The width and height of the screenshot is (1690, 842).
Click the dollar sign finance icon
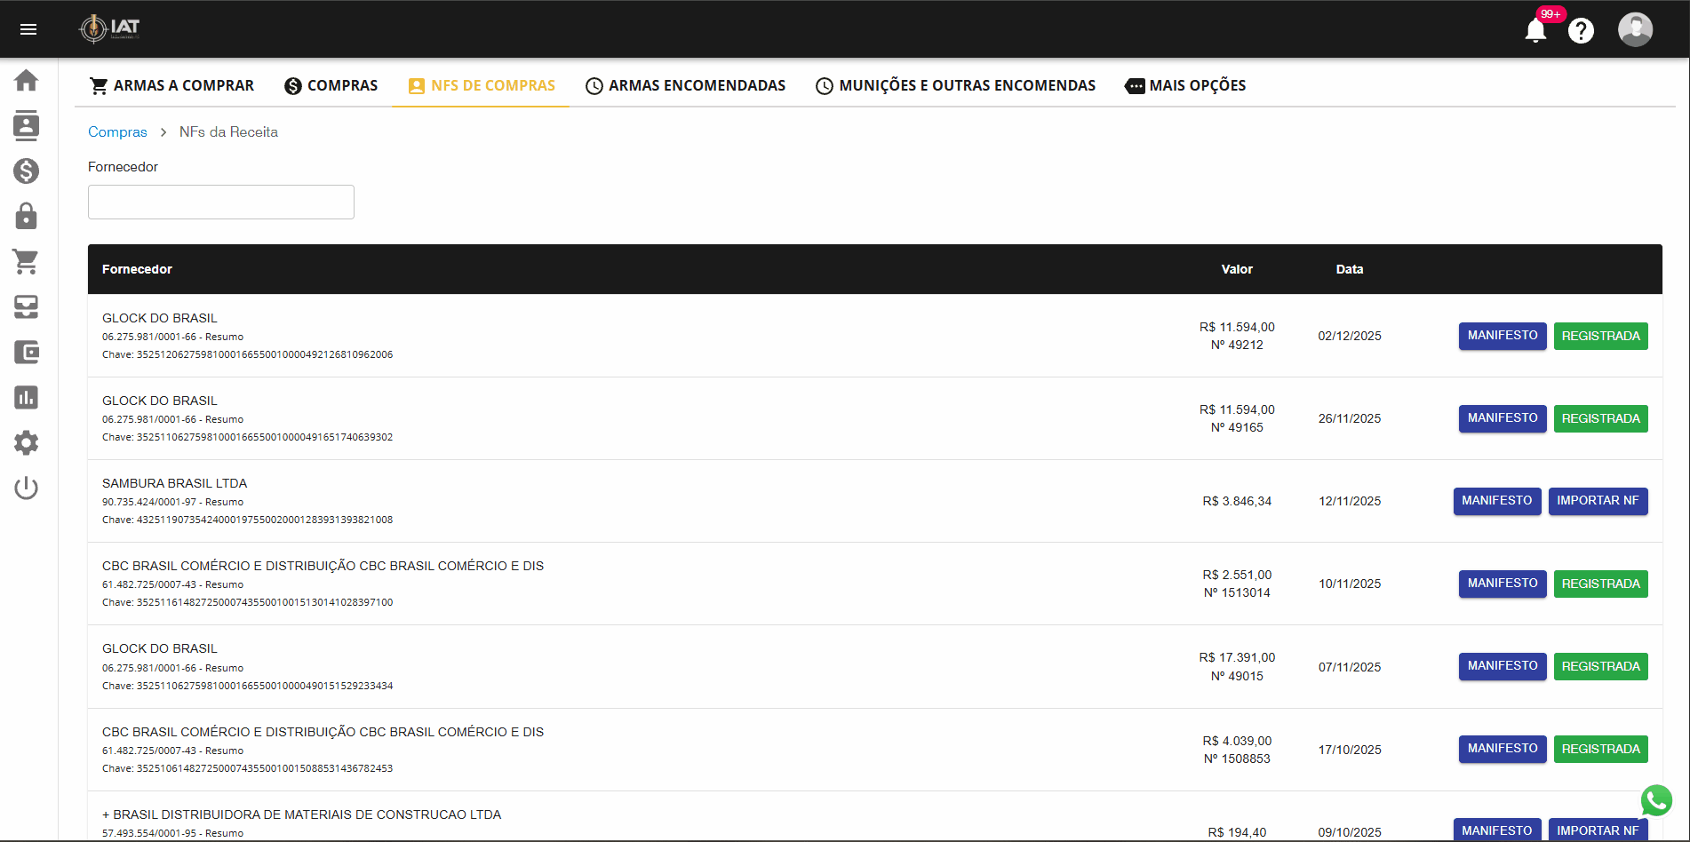click(x=27, y=171)
